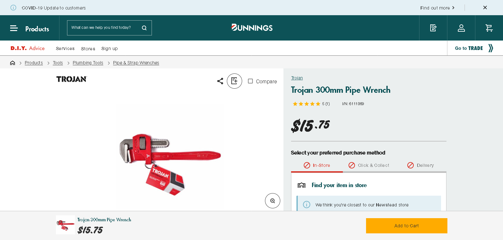The image size is (503, 240).
Task: Click the Add to Cart button
Action: [x=406, y=225]
